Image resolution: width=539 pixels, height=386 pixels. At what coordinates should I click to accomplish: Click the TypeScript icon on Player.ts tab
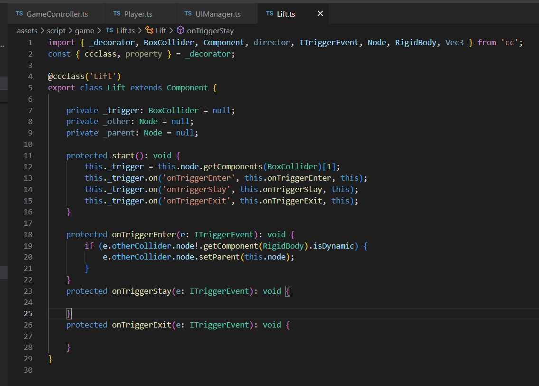click(117, 13)
